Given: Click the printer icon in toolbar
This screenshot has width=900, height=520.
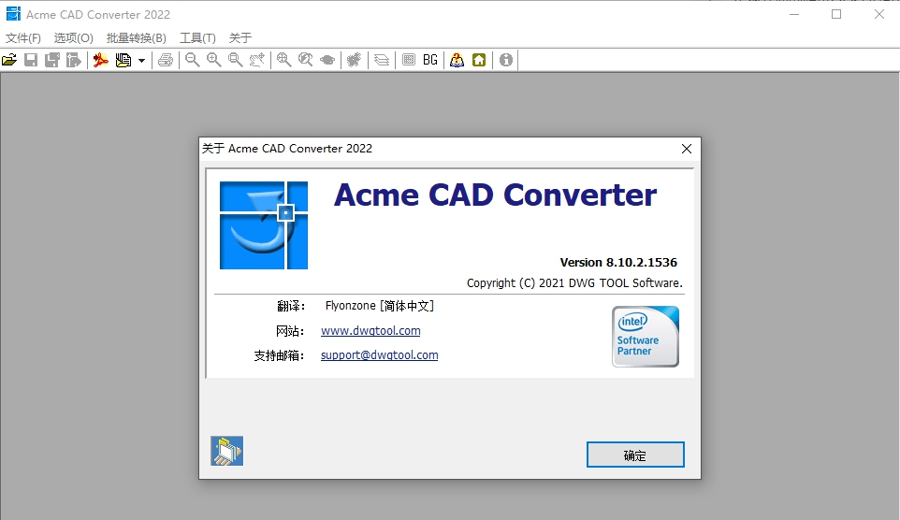Looking at the screenshot, I should 166,60.
